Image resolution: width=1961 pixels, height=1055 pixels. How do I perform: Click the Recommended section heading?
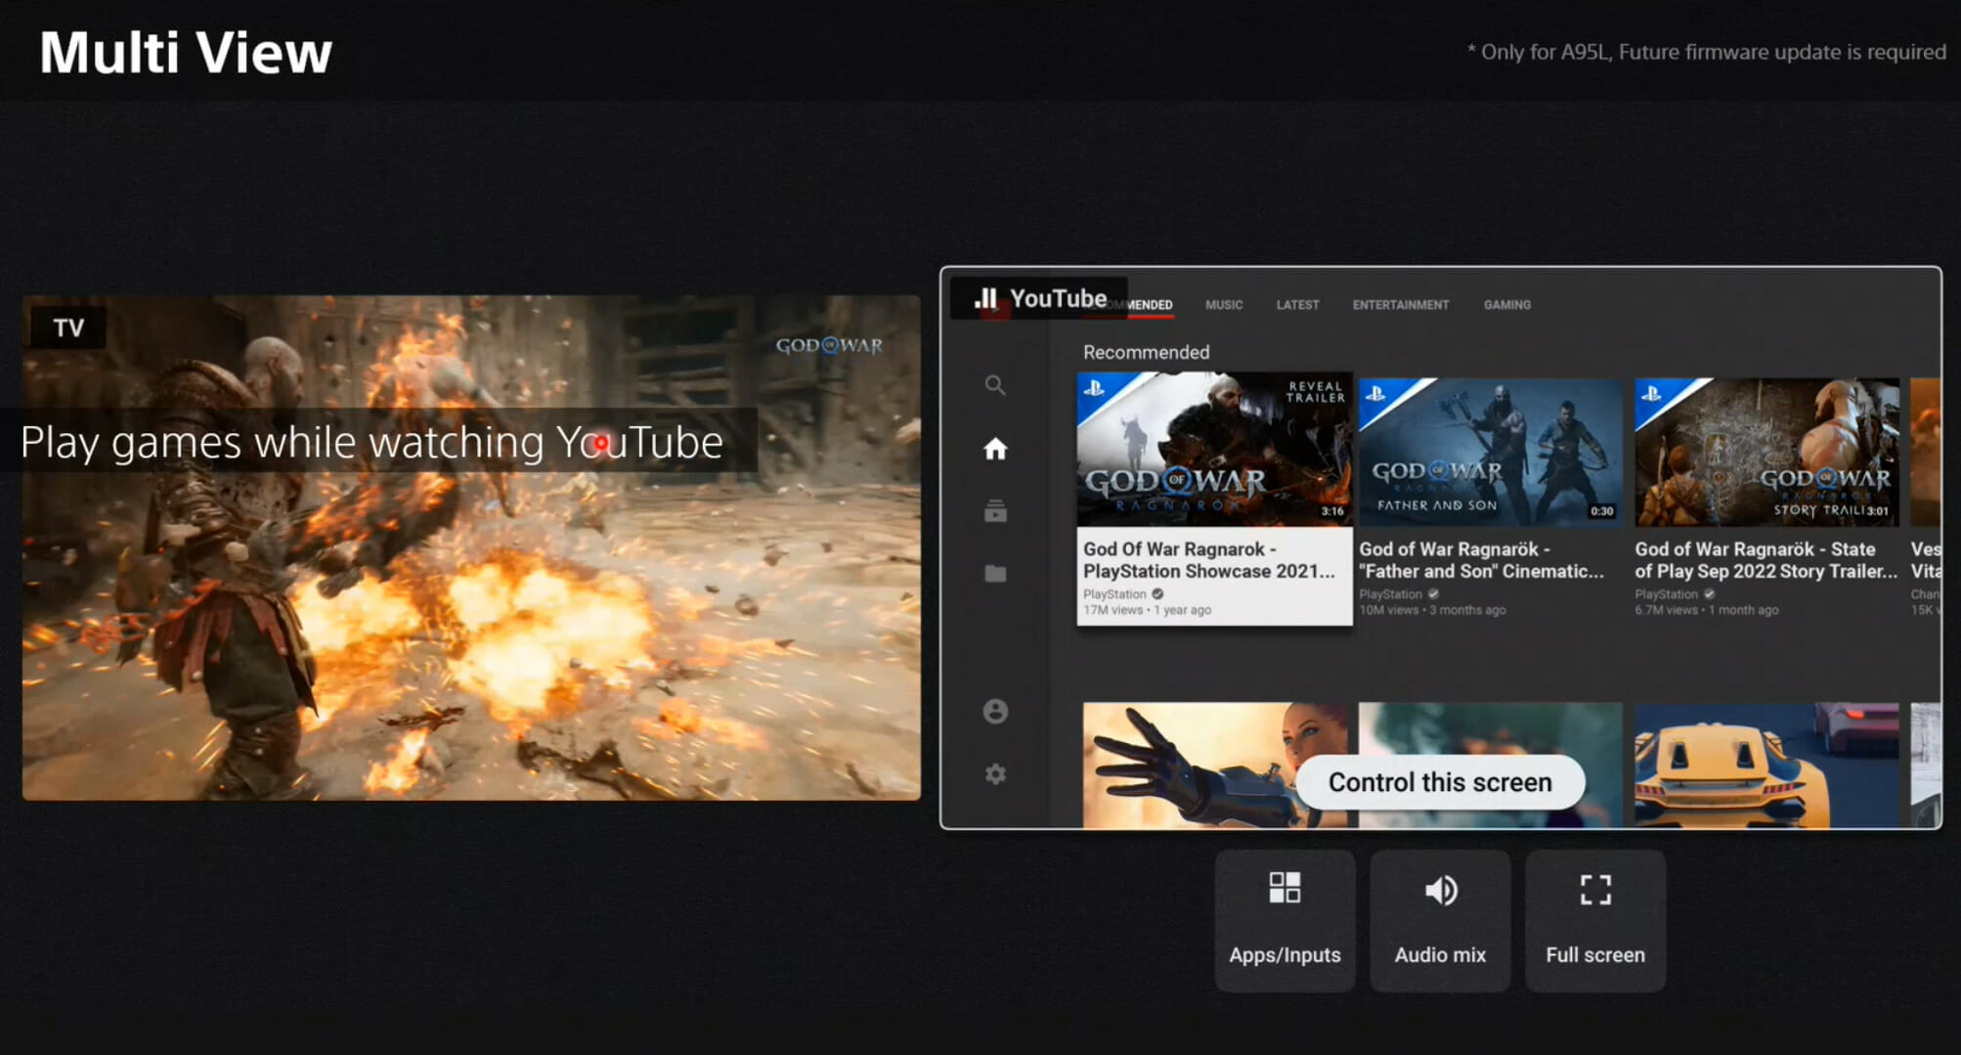(x=1146, y=352)
